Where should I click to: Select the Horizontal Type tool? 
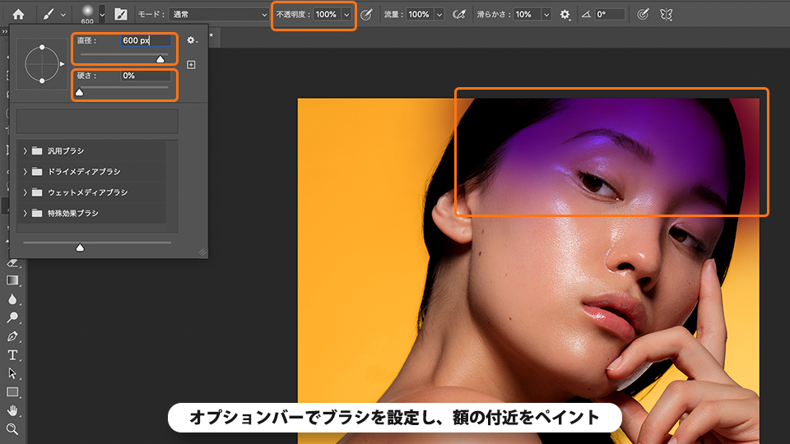pos(12,355)
